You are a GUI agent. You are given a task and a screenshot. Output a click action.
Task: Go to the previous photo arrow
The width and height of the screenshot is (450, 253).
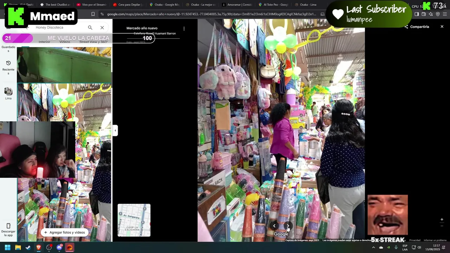[274, 226]
